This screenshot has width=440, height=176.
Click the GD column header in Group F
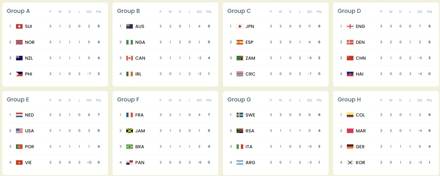[x=199, y=100]
